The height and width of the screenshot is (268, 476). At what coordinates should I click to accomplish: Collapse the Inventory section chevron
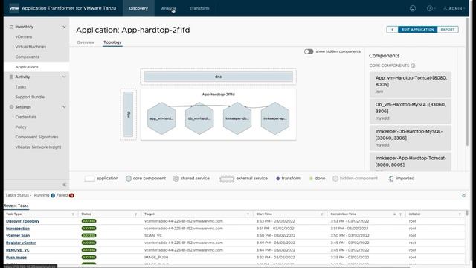click(64, 27)
